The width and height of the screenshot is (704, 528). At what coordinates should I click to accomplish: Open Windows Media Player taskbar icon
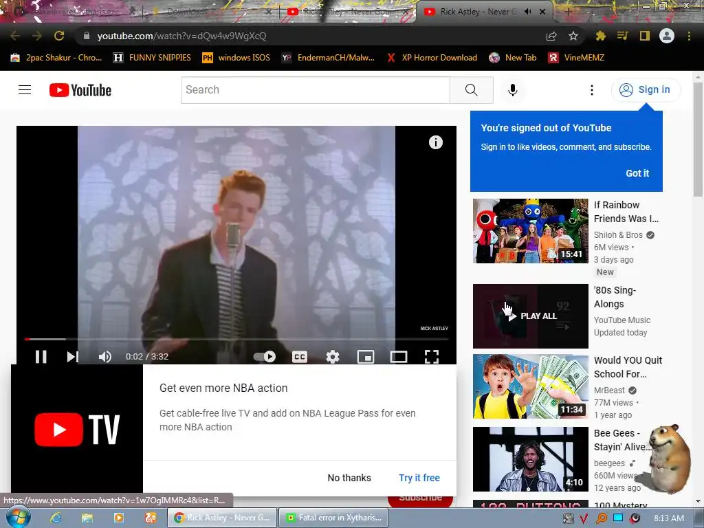pos(118,518)
